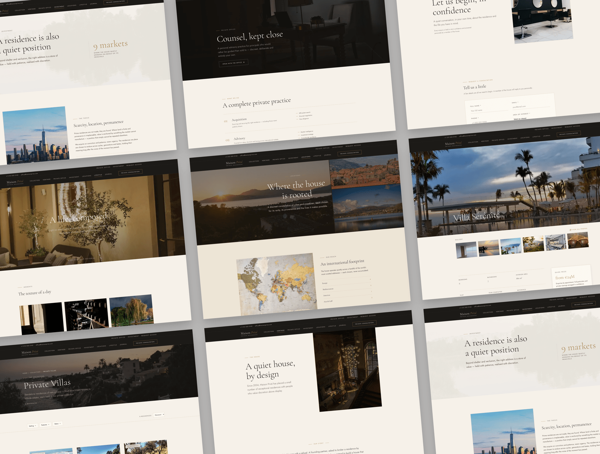The image size is (600, 454).
Task: Click Private Consultation button on the Lifestyle page
Action: click(130, 172)
